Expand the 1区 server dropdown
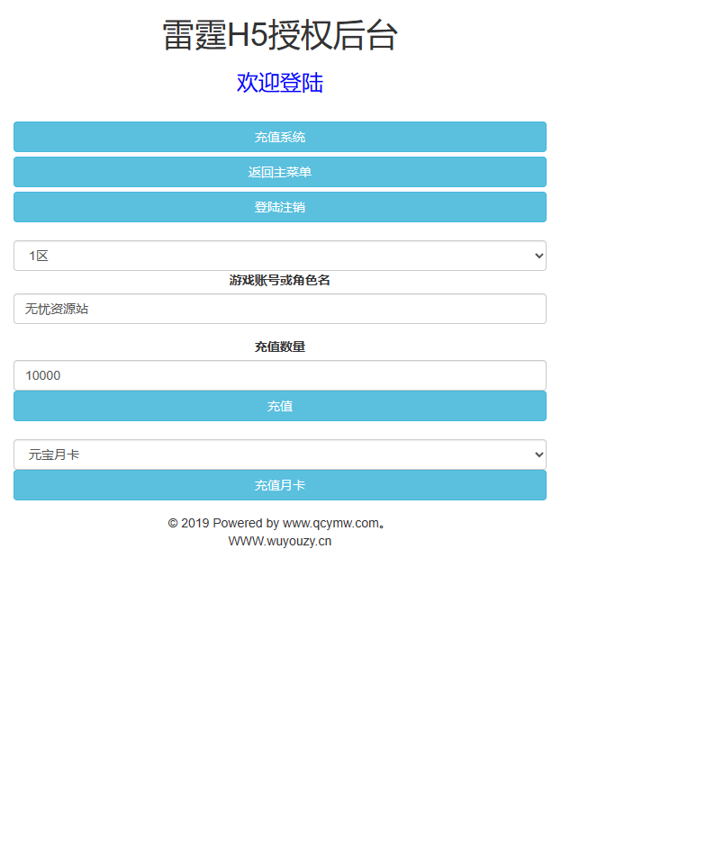724x864 pixels. point(279,256)
